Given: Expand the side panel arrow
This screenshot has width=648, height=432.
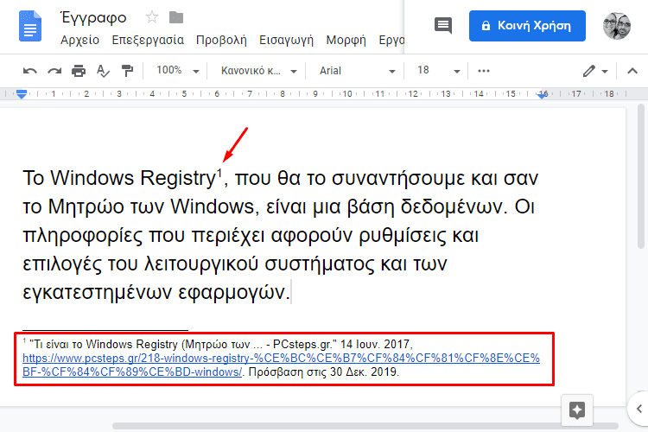Looking at the screenshot, I should pos(638,409).
